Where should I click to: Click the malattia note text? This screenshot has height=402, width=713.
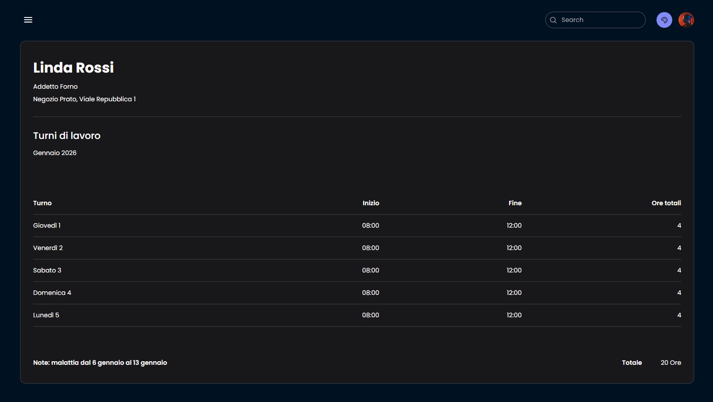pos(100,363)
